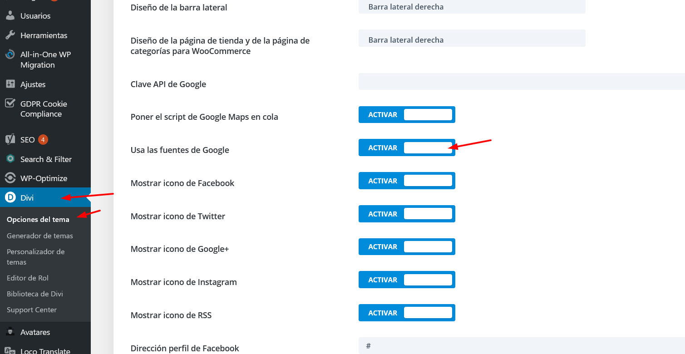
Task: Go to Support Center link
Action: coord(32,310)
